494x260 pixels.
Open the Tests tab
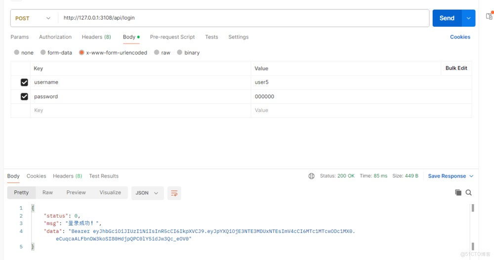tap(211, 37)
